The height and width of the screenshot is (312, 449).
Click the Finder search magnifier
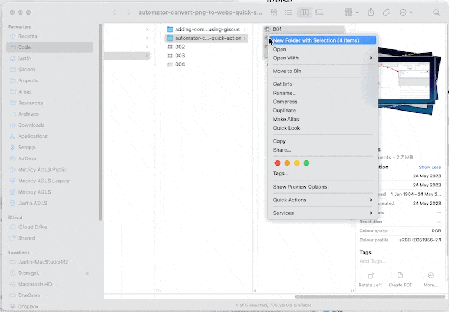click(x=437, y=12)
